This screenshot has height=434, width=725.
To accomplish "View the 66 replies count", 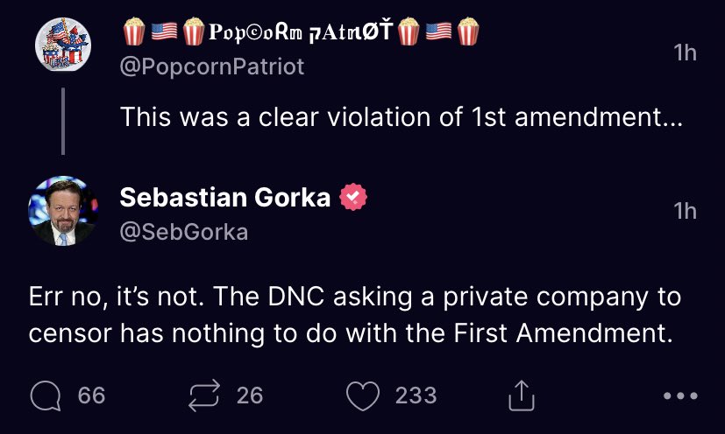I will pos(91,395).
